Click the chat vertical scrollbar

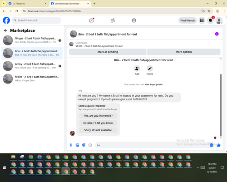(221, 105)
